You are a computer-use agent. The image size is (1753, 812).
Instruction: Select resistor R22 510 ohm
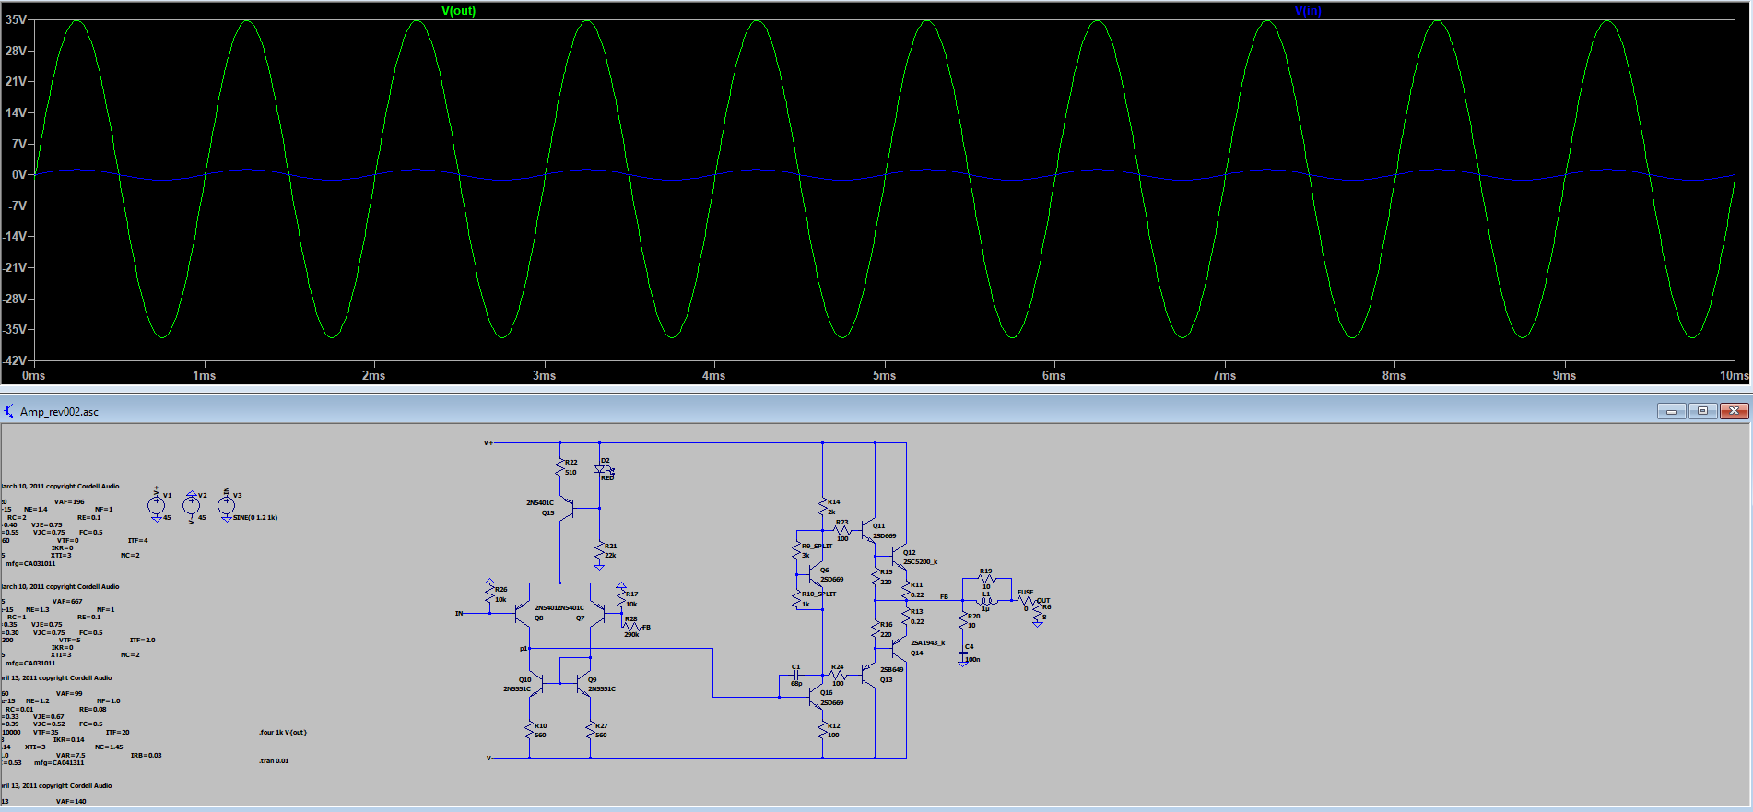coord(559,467)
